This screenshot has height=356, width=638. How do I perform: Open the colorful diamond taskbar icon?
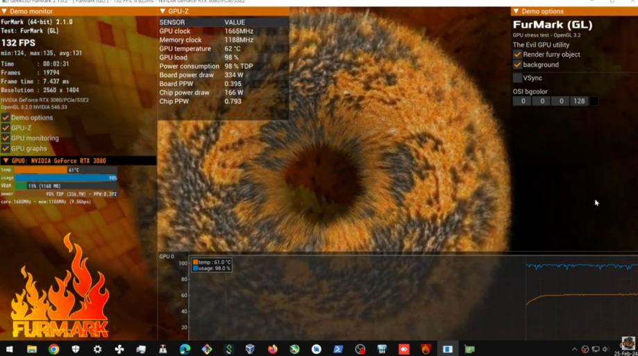coord(207,349)
